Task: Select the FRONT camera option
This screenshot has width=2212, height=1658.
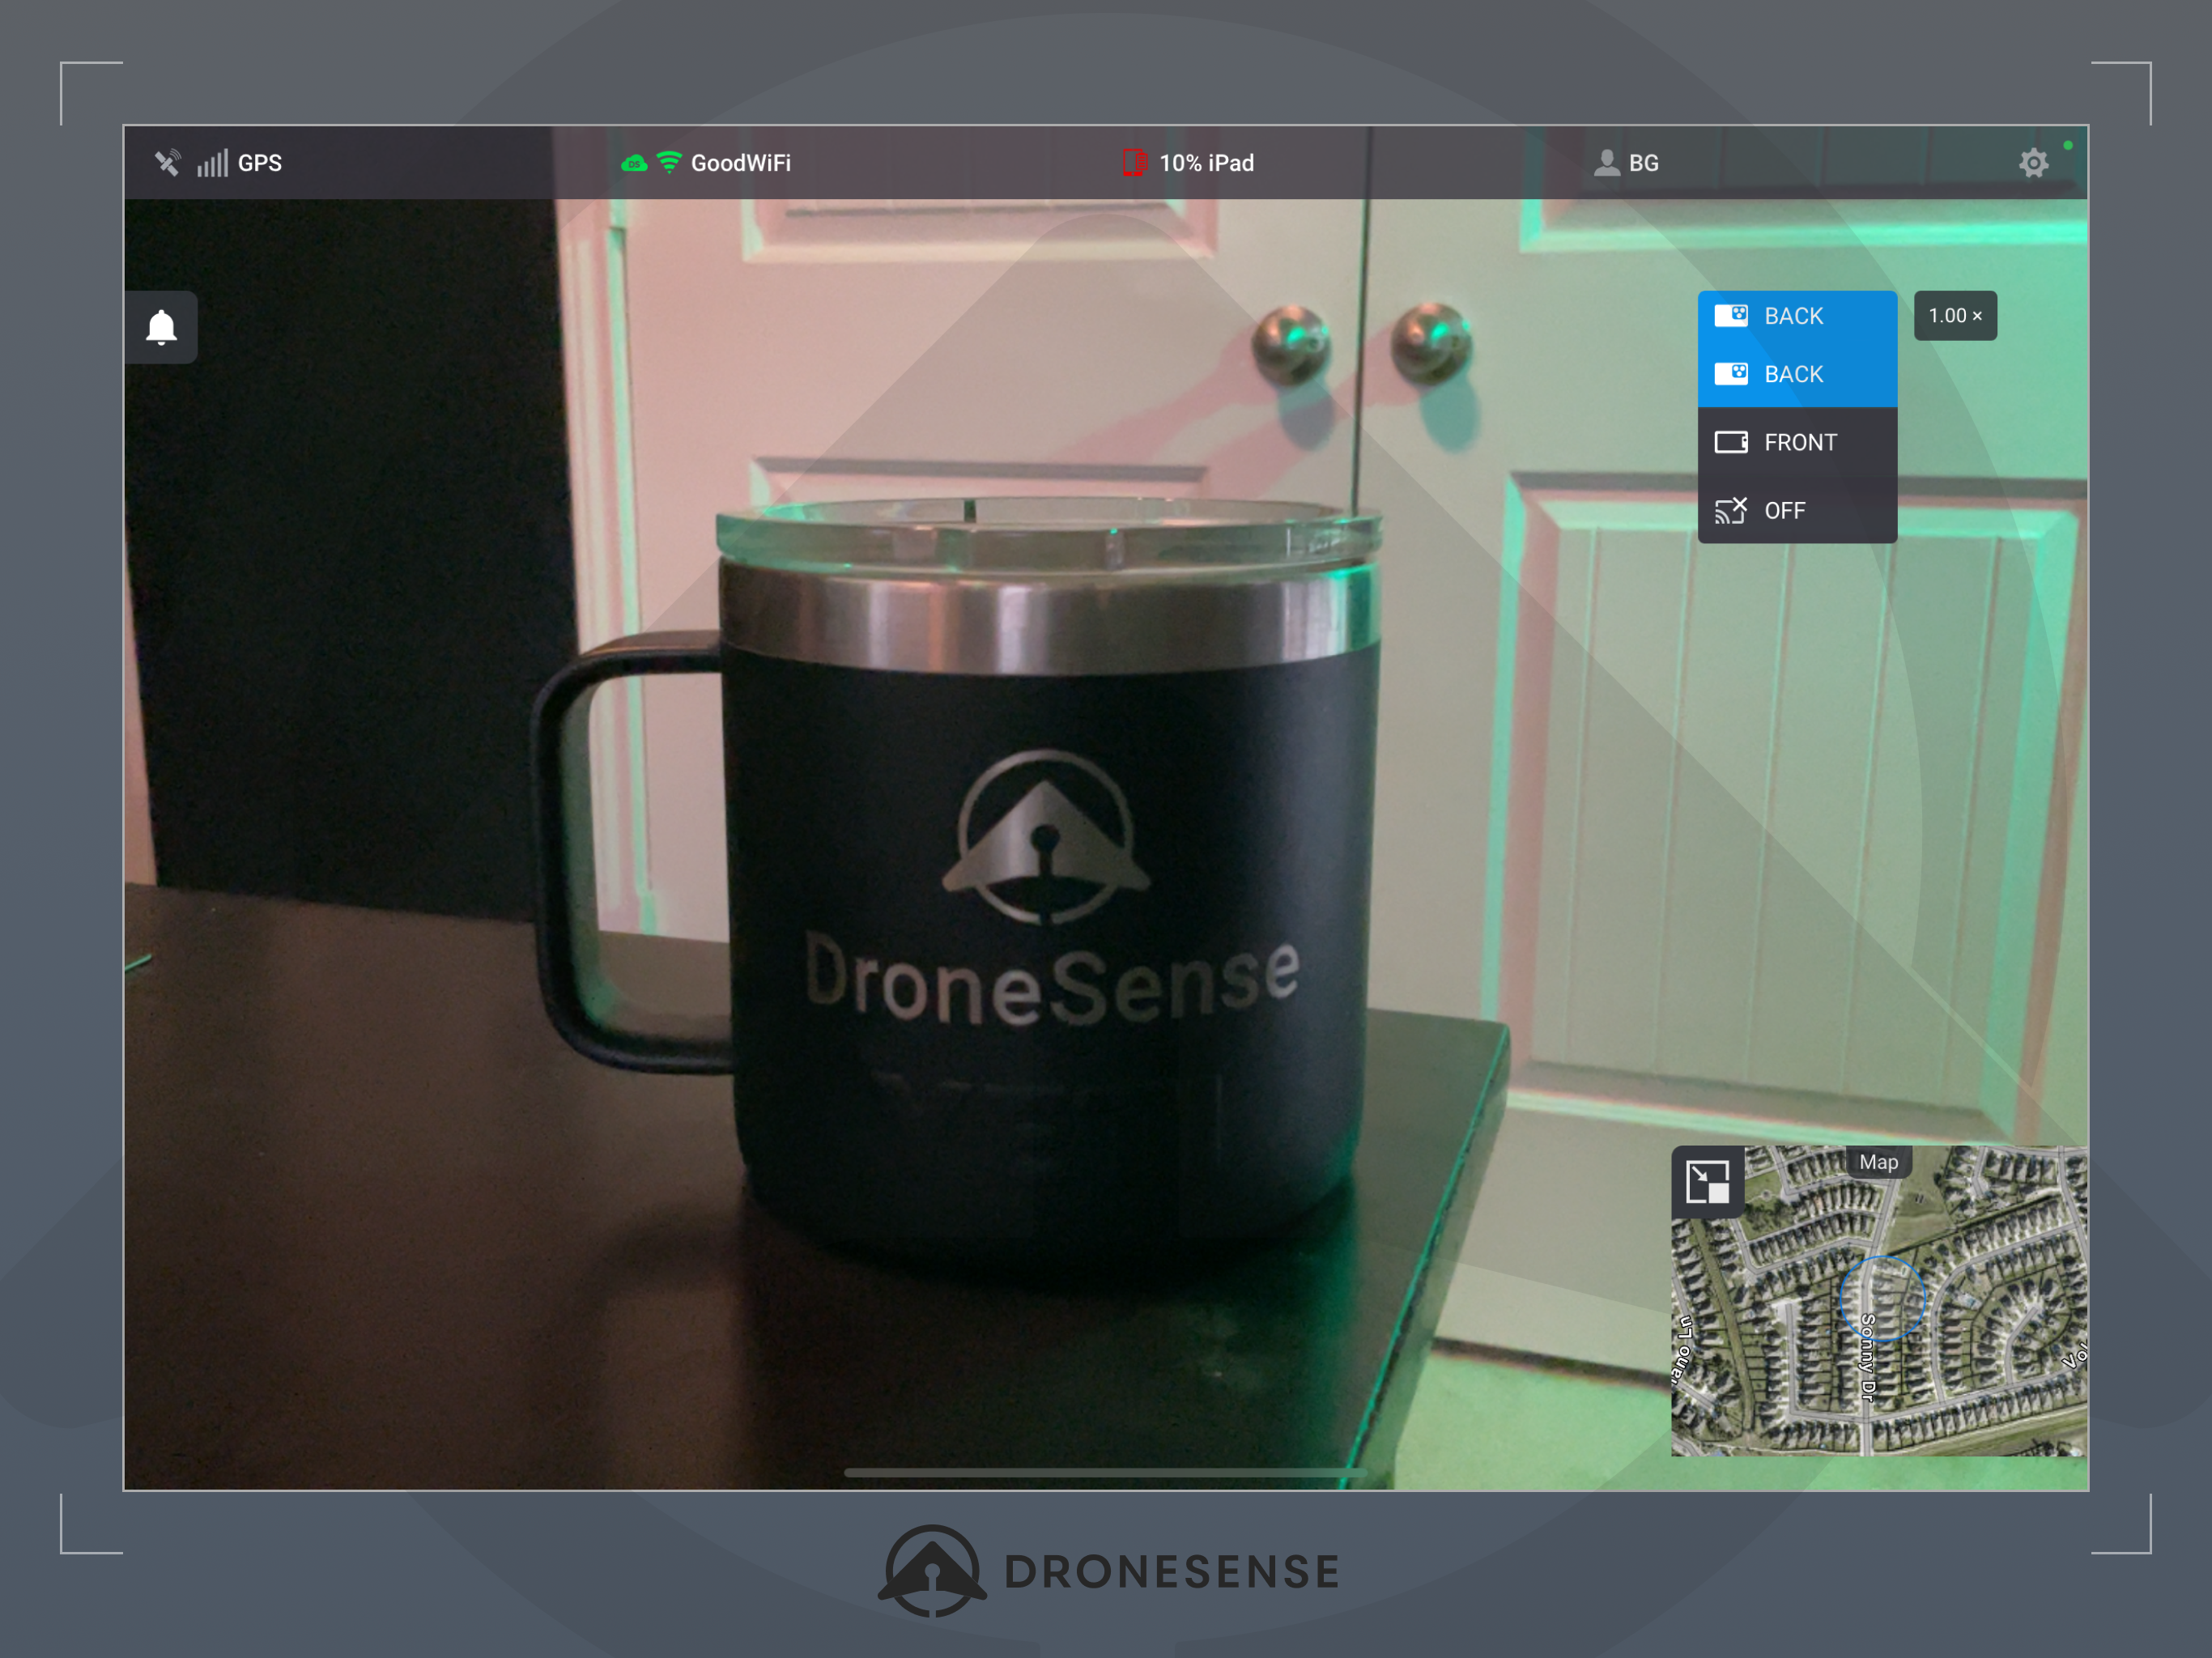Action: point(1797,442)
